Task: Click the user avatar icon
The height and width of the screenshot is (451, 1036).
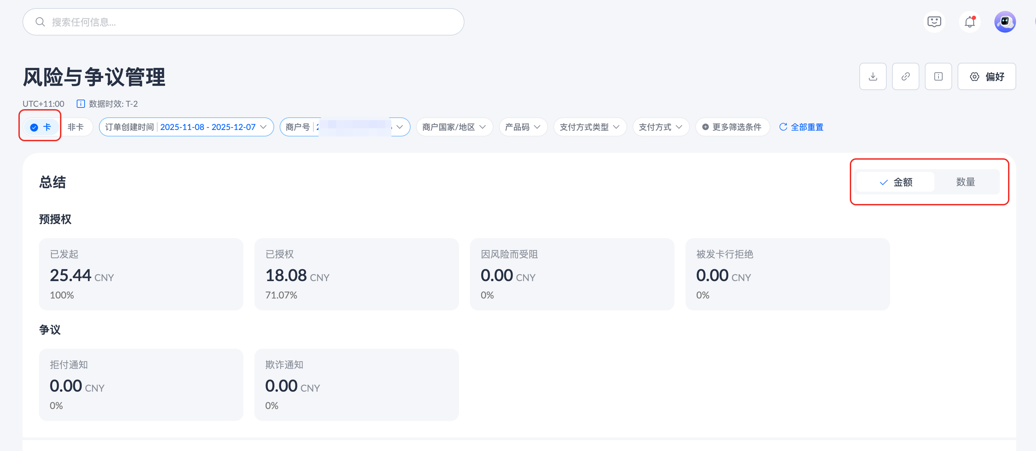Action: click(x=1005, y=22)
